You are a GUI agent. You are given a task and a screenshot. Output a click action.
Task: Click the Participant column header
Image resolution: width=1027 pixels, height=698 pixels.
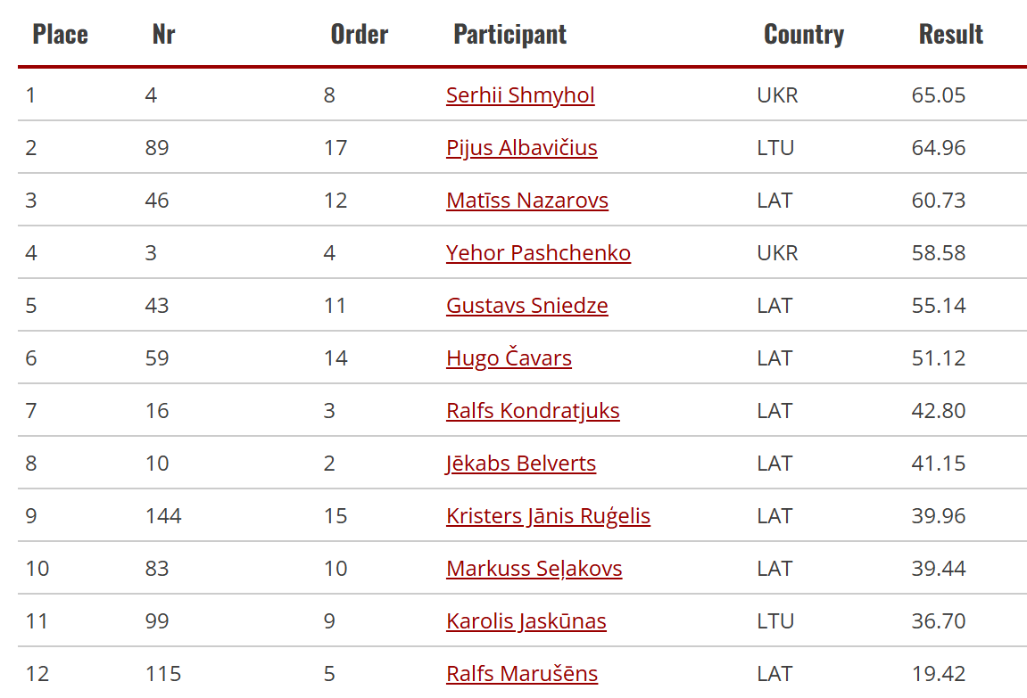click(509, 35)
